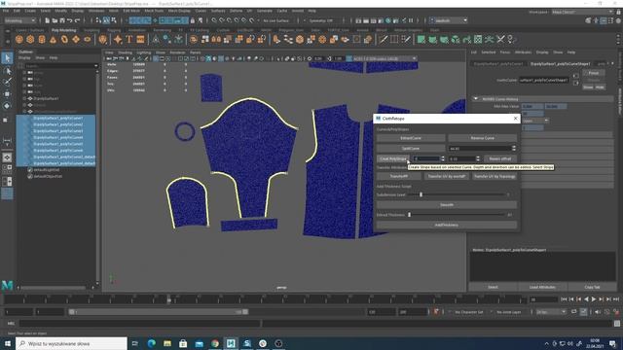Expand the tree node beside bipolySurface1 in Outliner

coord(25,98)
